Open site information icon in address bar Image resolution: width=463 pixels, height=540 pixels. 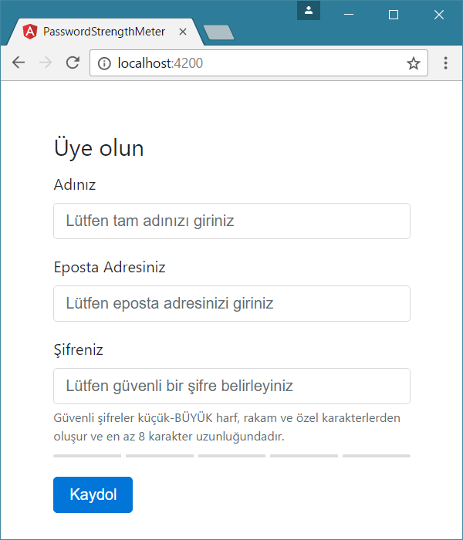[105, 63]
